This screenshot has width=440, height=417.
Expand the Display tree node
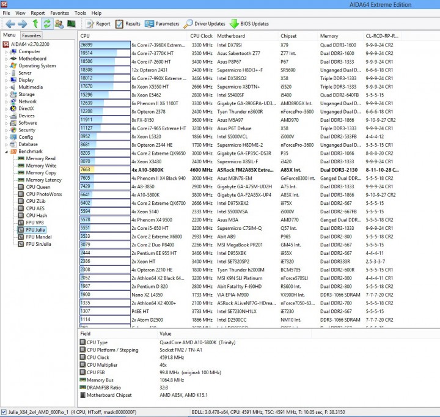click(x=7, y=80)
